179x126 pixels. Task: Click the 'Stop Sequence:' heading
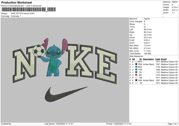(x=136, y=56)
